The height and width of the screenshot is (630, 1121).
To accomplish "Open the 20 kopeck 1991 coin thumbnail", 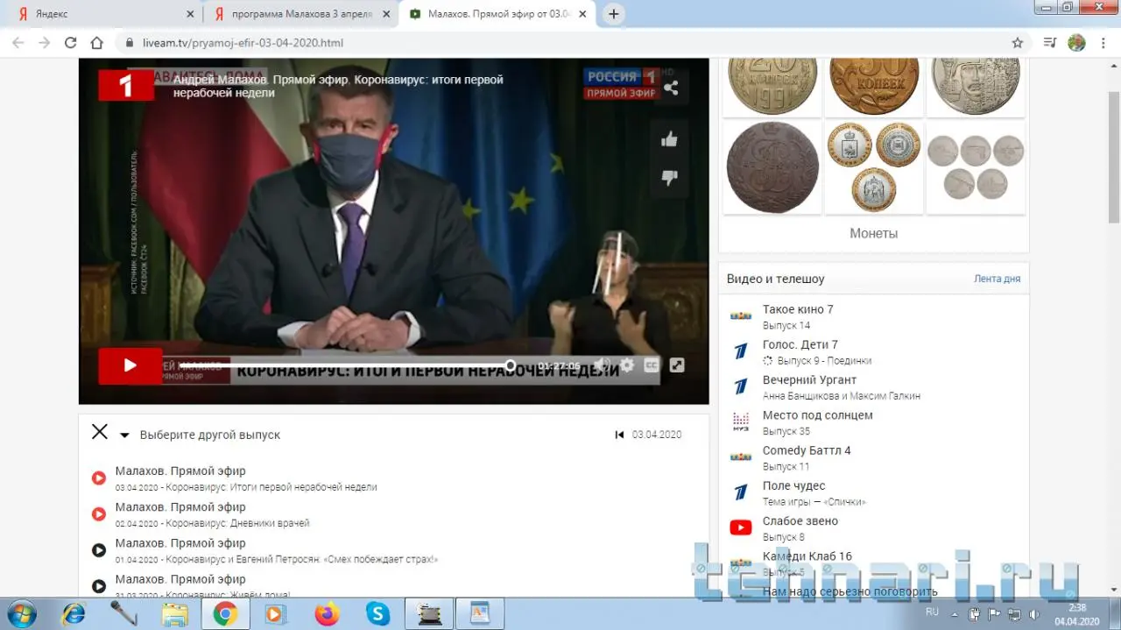I will click(x=772, y=87).
